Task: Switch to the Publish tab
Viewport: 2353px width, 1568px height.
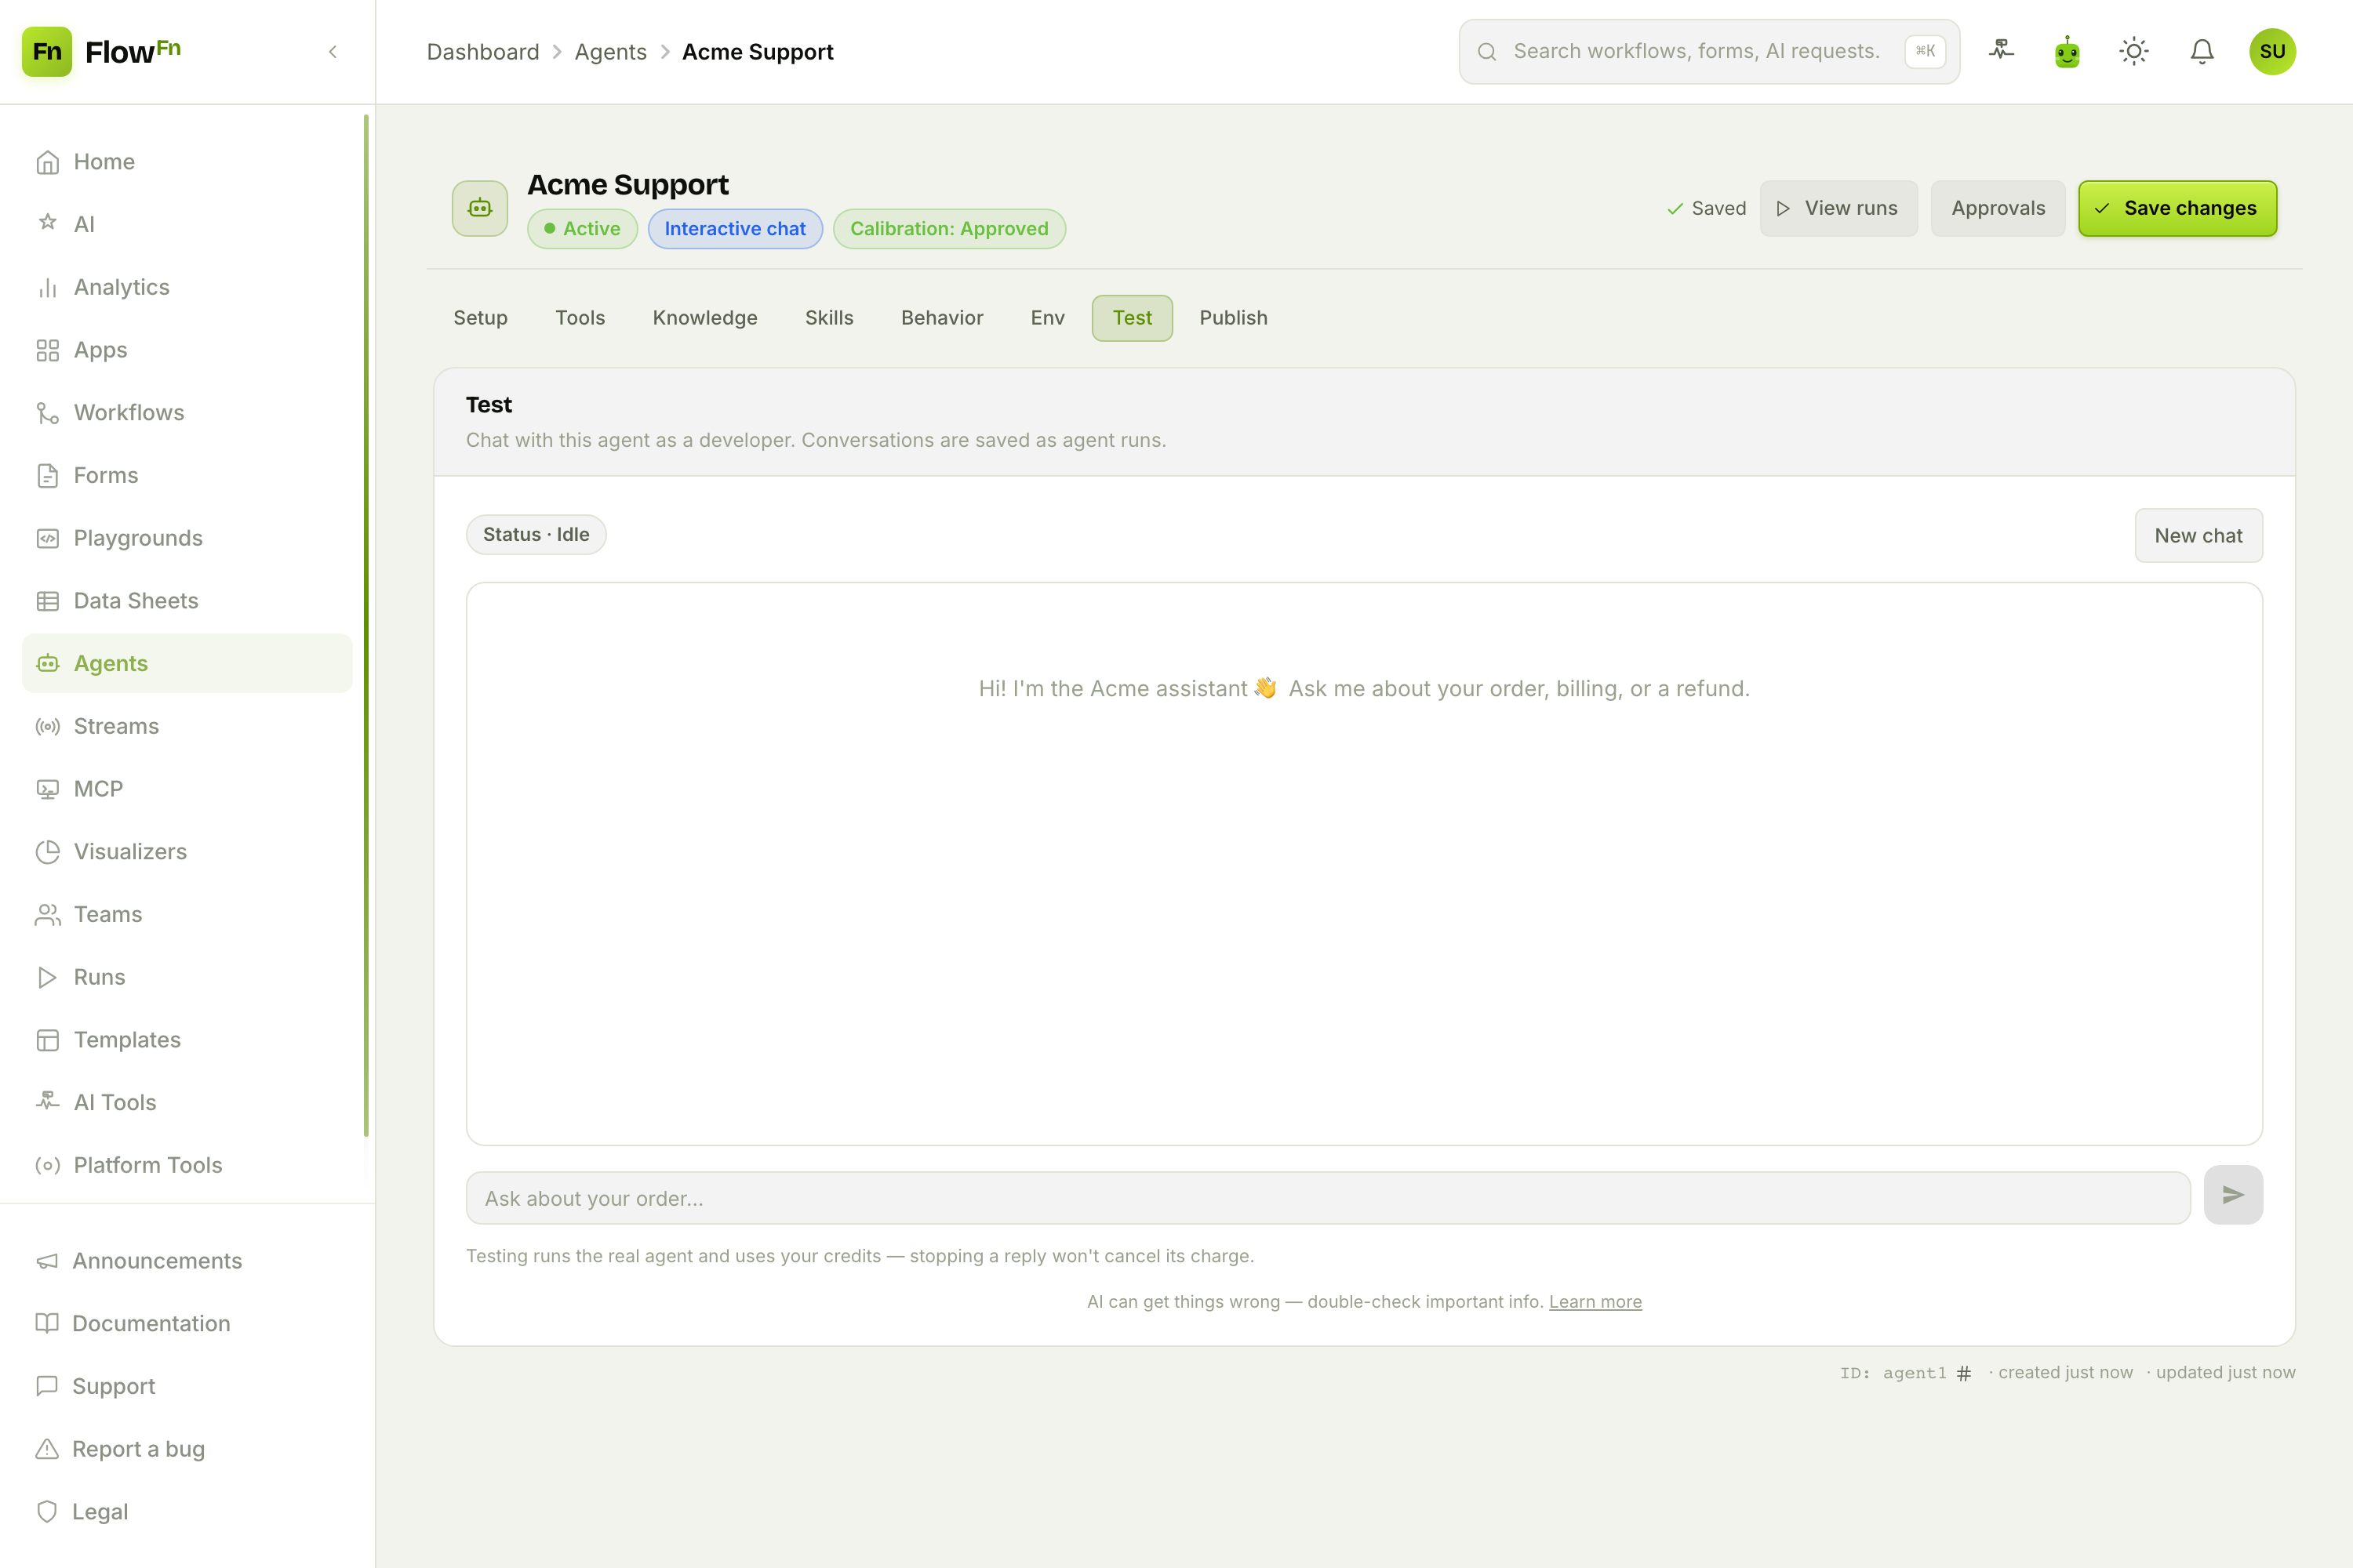Action: [1234, 318]
